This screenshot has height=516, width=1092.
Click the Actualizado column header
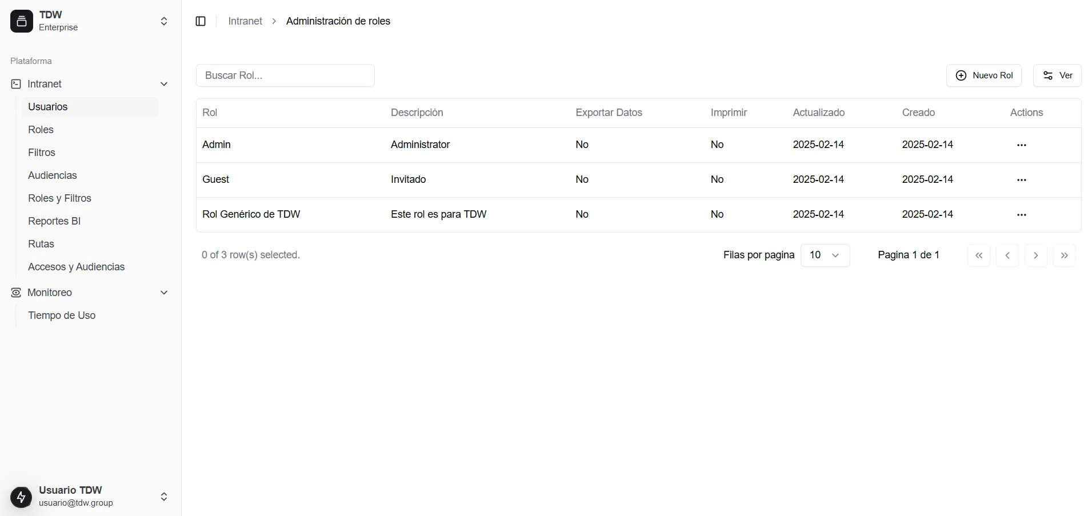pyautogui.click(x=819, y=113)
